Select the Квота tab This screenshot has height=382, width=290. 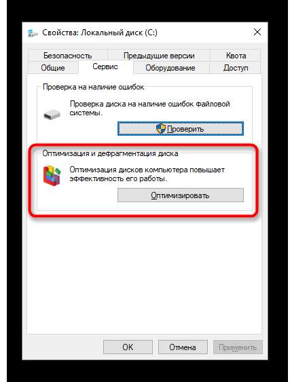click(236, 56)
